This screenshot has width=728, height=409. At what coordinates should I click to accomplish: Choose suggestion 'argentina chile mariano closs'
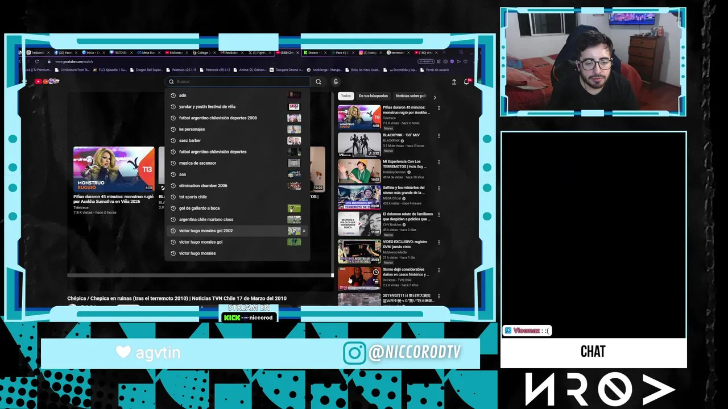tap(237, 219)
